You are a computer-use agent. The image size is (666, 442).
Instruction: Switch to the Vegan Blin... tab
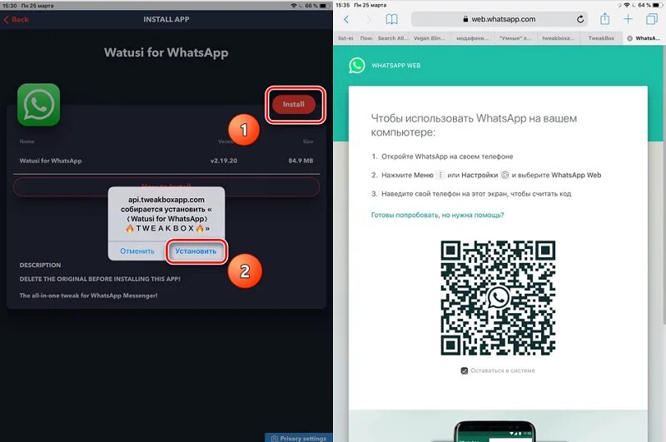click(x=430, y=38)
